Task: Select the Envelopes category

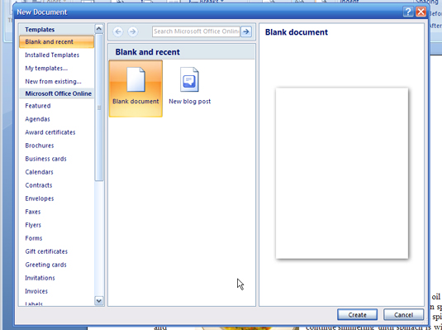Action: (56, 198)
